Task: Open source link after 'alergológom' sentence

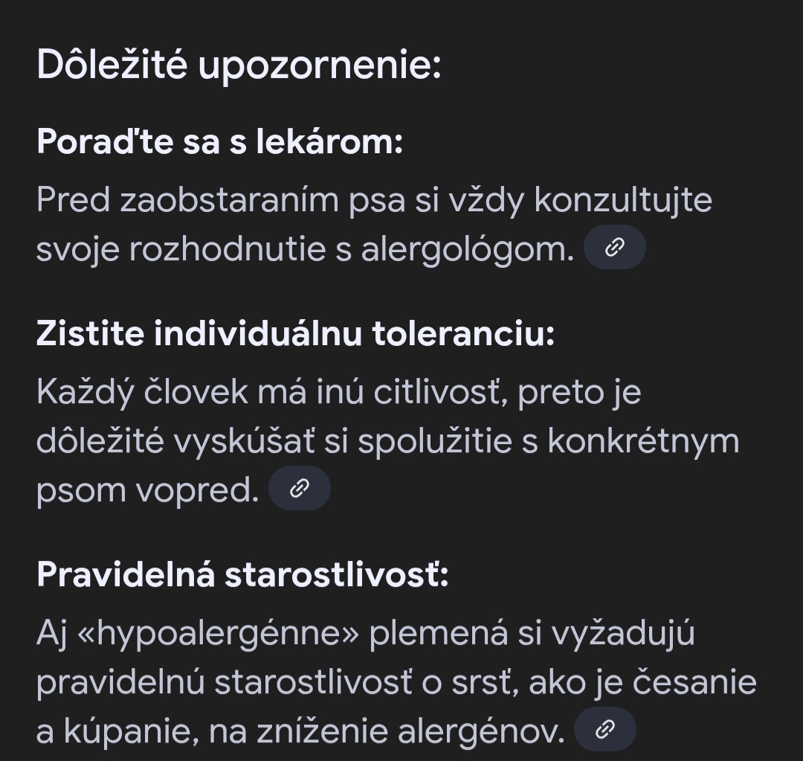Action: pyautogui.click(x=614, y=248)
